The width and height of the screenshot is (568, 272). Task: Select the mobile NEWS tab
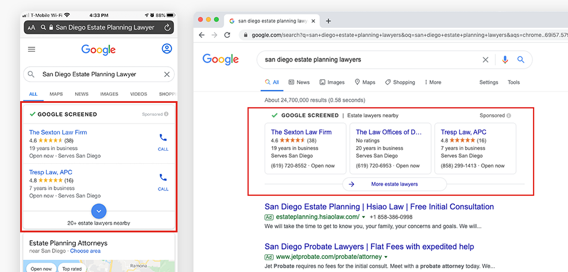82,94
